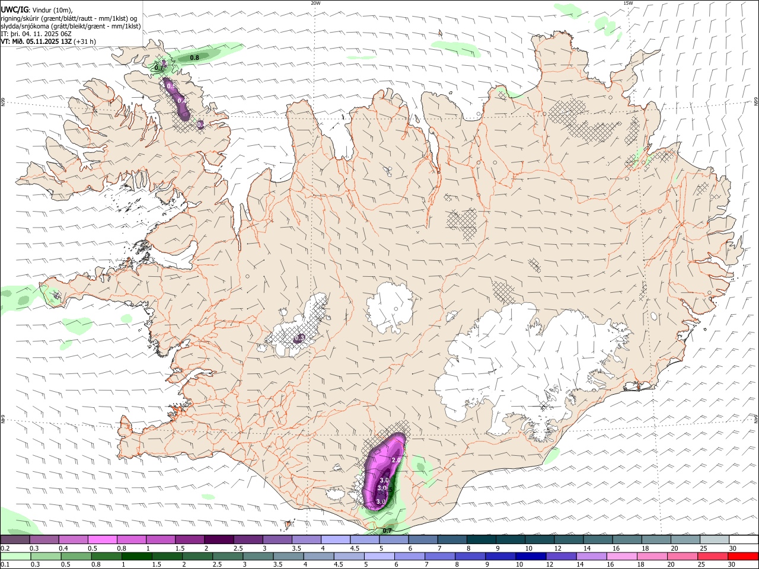Click the deep purple 2 swatch in the upper legend row
759x569 pixels.
[x=219, y=539]
